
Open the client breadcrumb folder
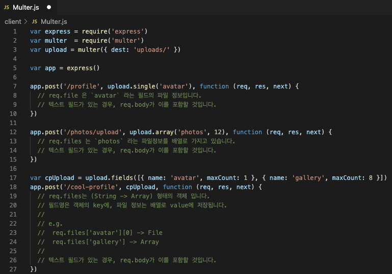tap(13, 22)
